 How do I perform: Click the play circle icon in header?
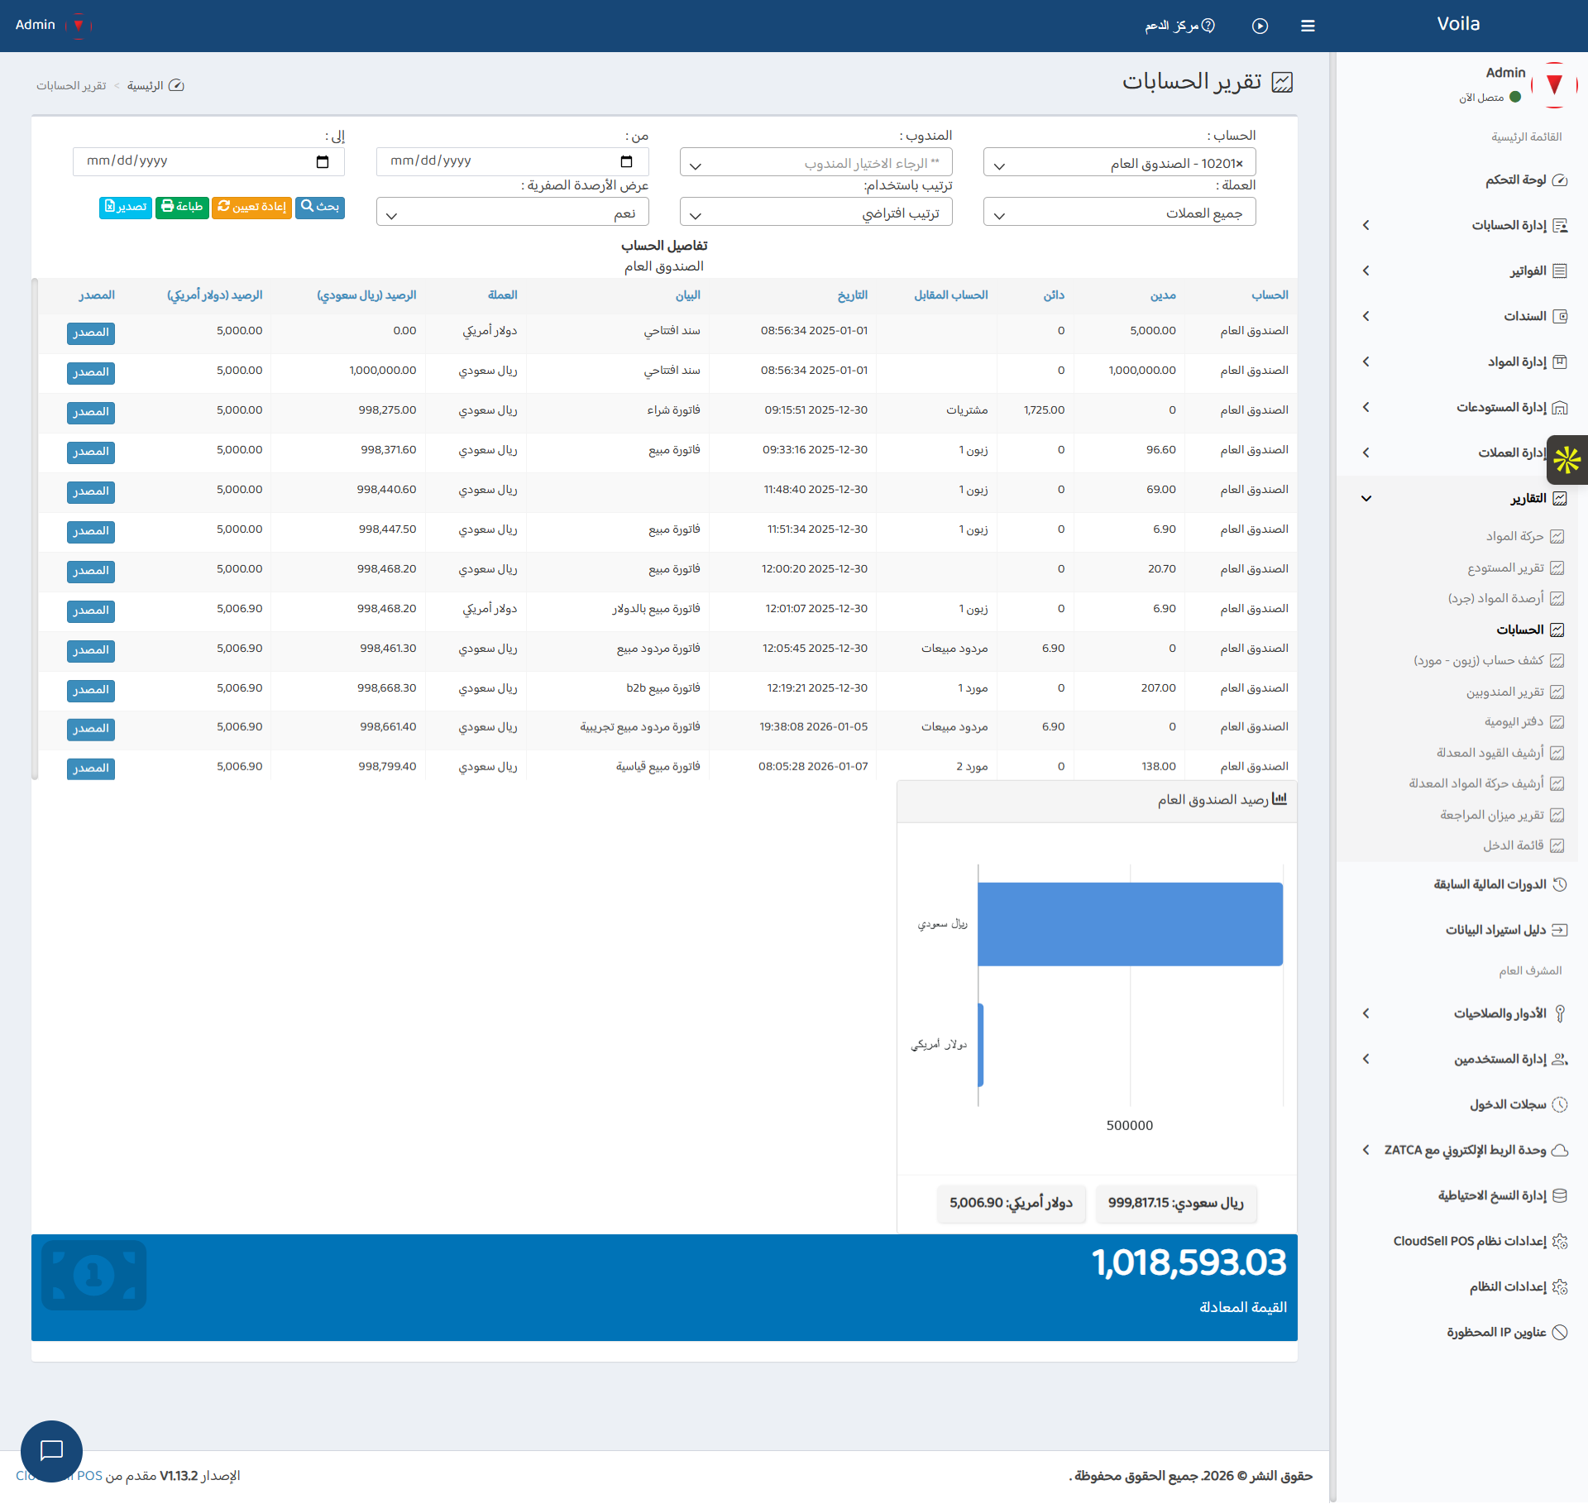(1260, 26)
